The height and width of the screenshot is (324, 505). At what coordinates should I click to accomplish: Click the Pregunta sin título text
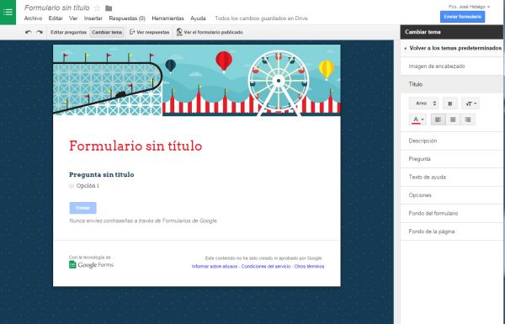(x=102, y=174)
